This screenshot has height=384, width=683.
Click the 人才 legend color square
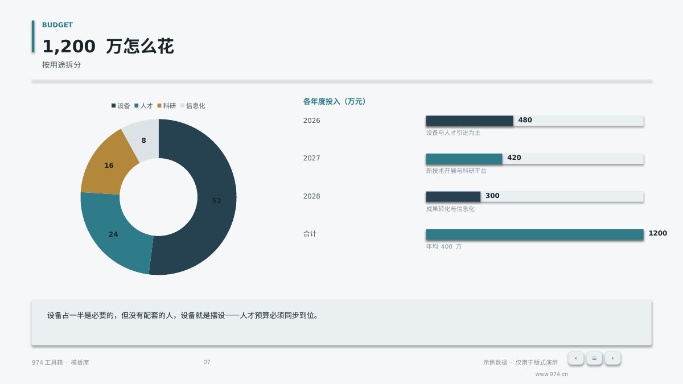(137, 106)
